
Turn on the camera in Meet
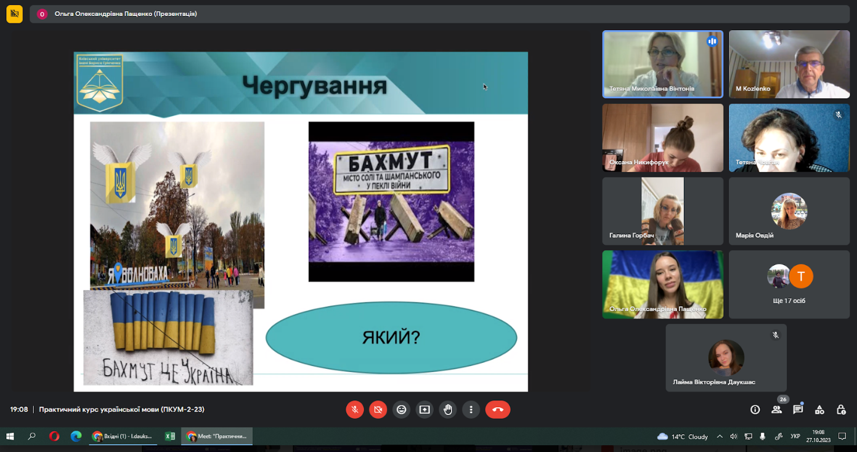[378, 410]
